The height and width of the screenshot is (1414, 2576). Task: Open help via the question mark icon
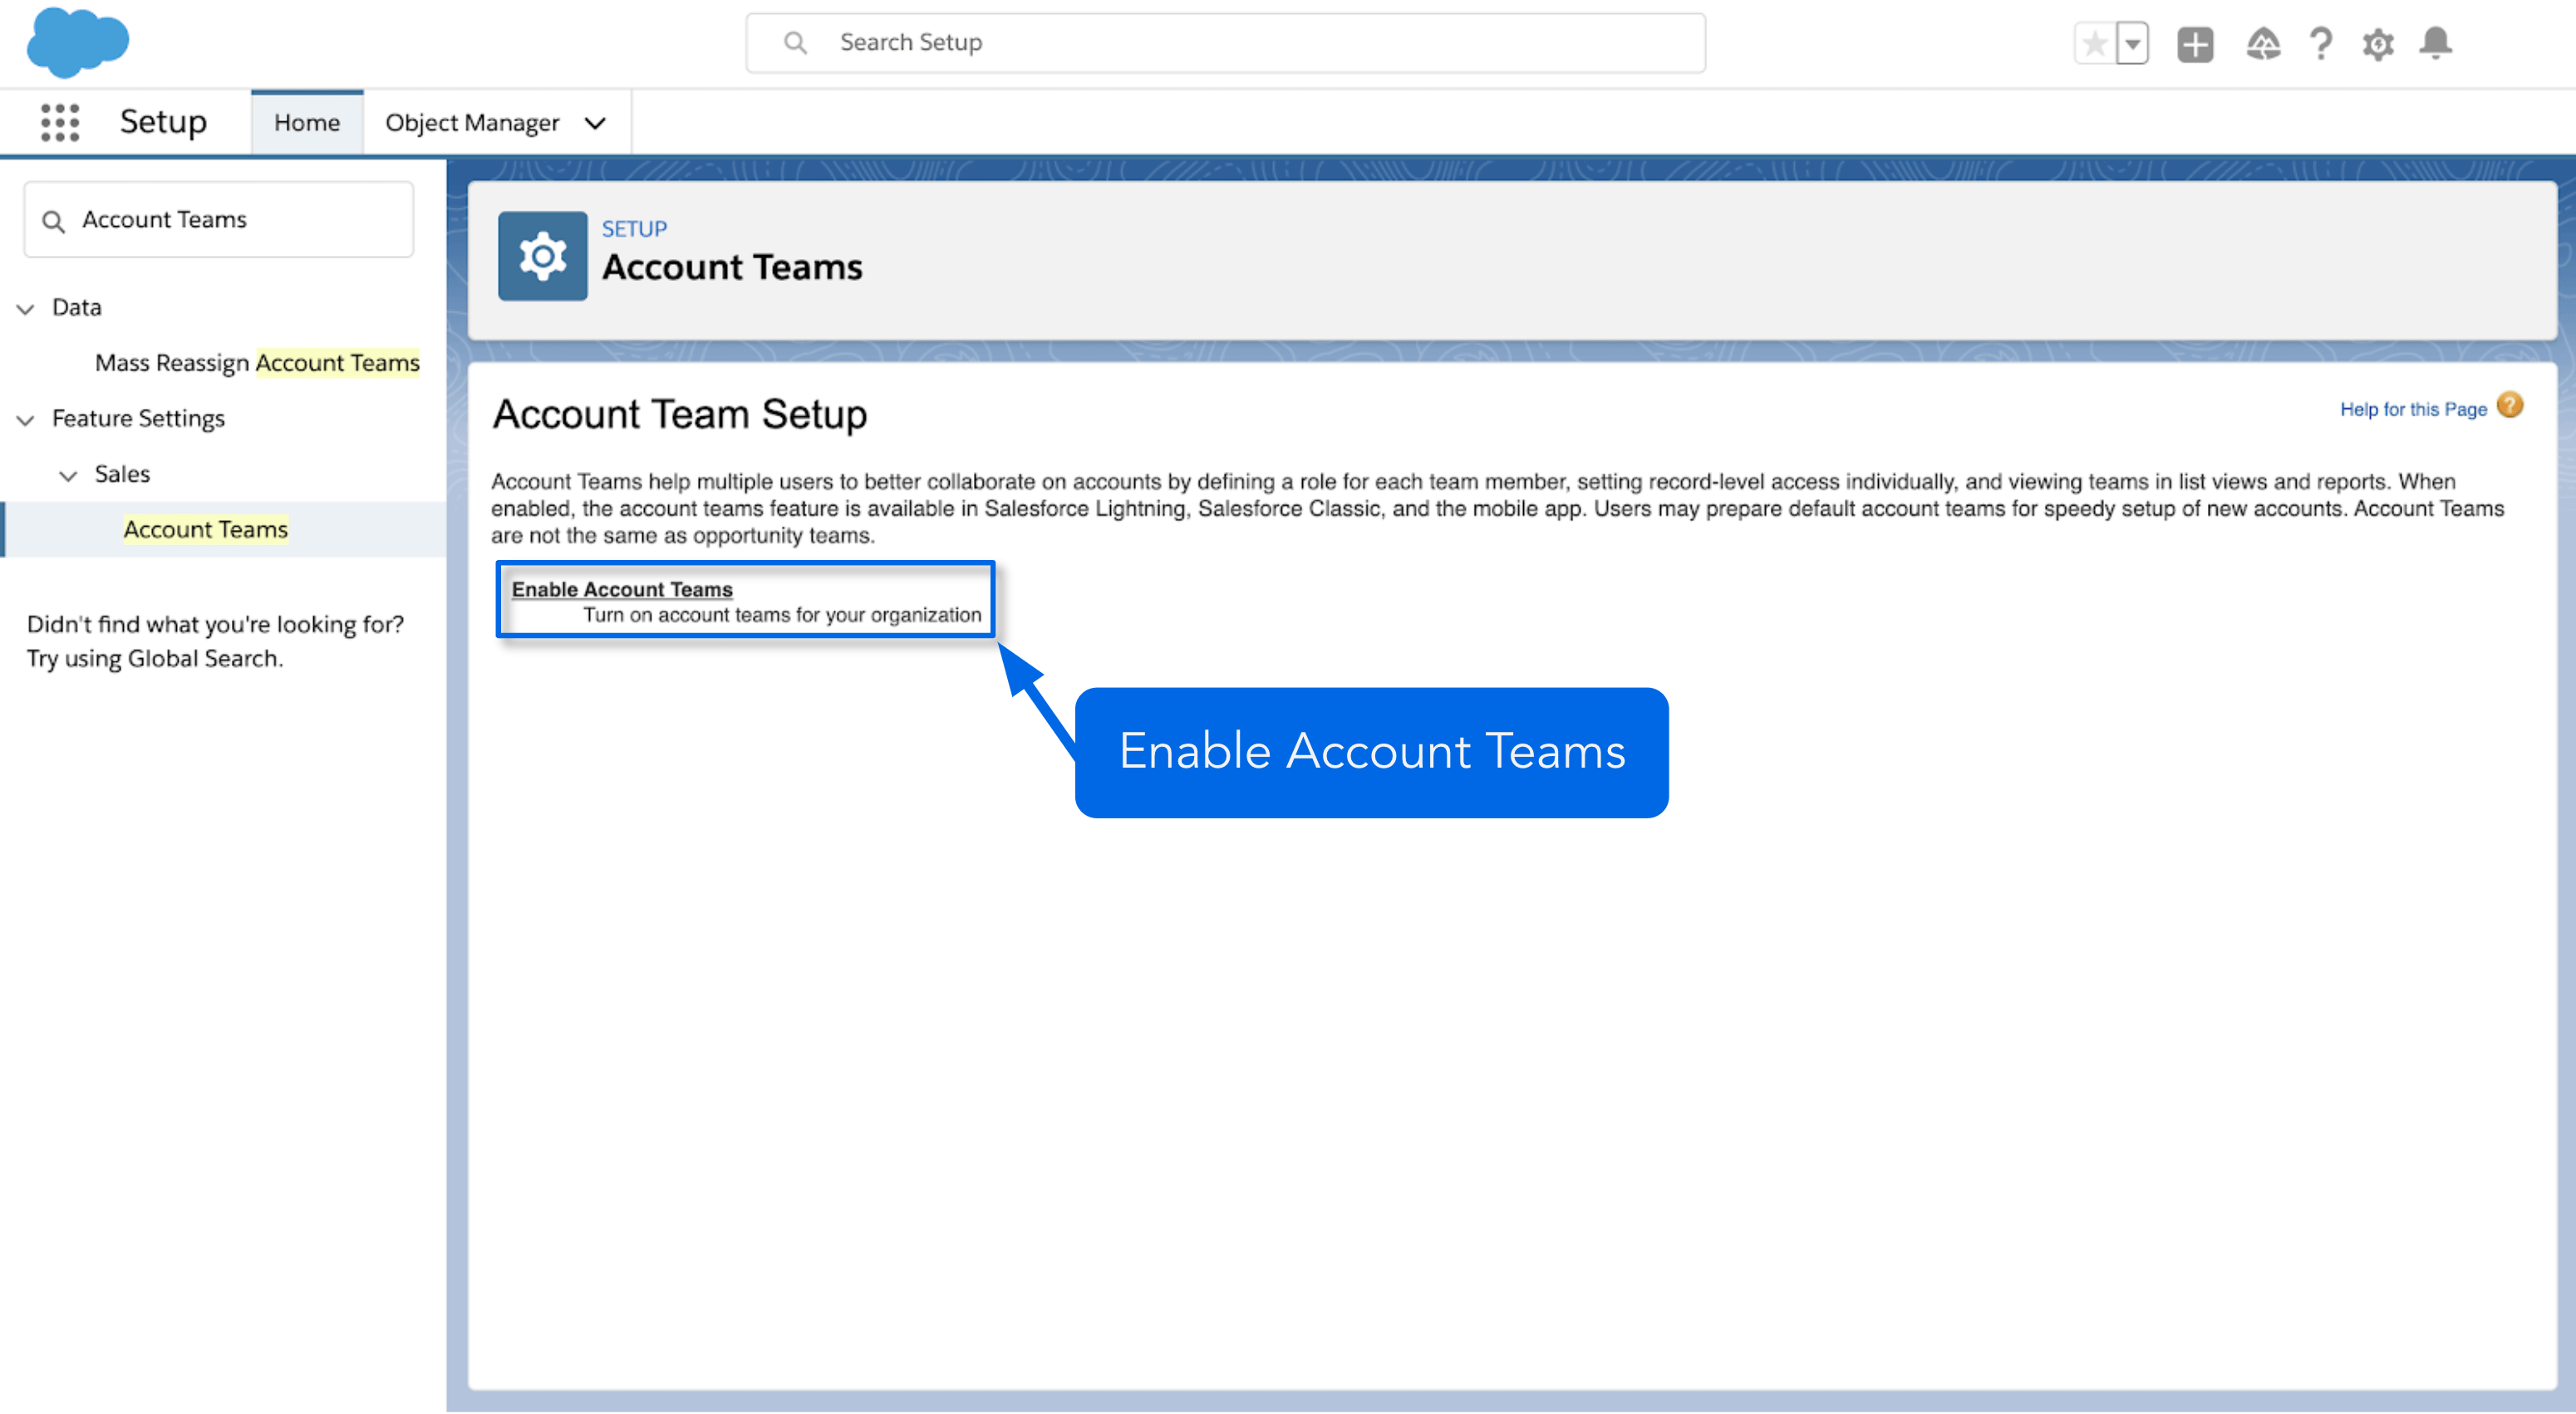(x=2322, y=43)
